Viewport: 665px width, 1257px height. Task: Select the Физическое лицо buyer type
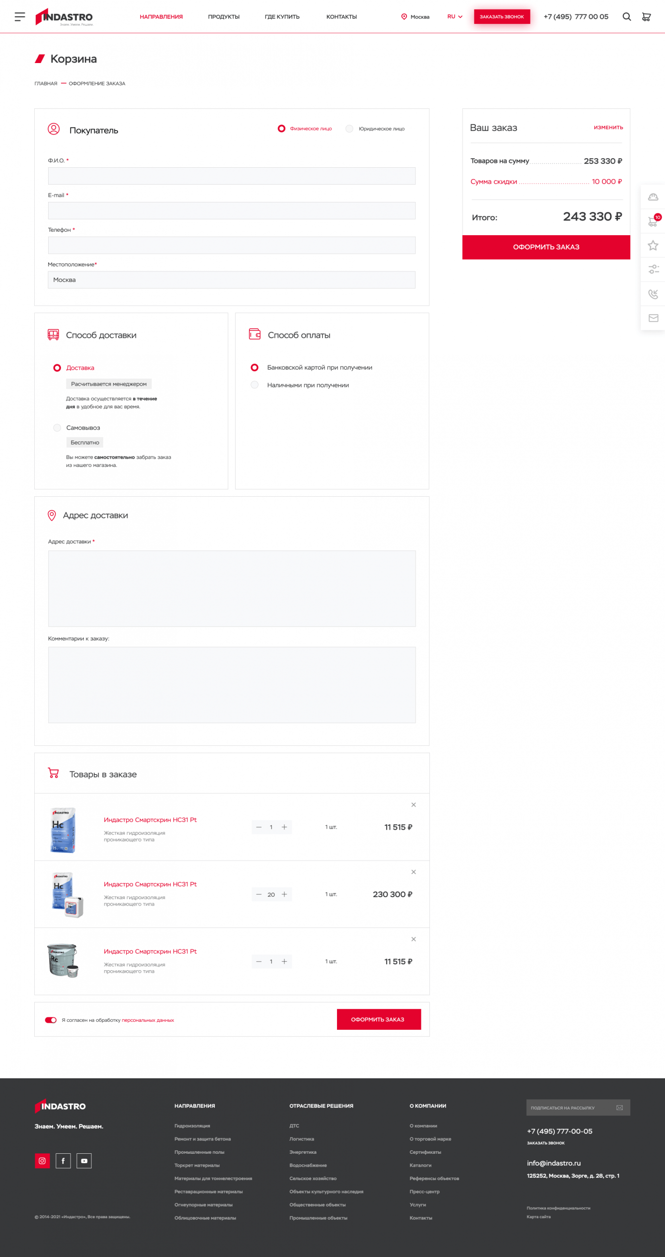(281, 129)
